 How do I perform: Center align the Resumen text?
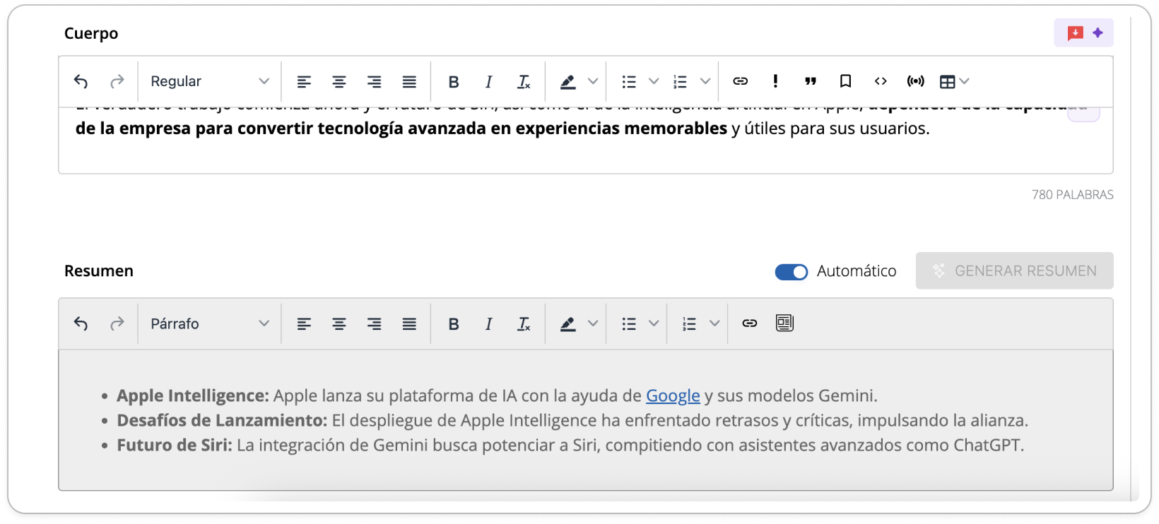point(339,324)
